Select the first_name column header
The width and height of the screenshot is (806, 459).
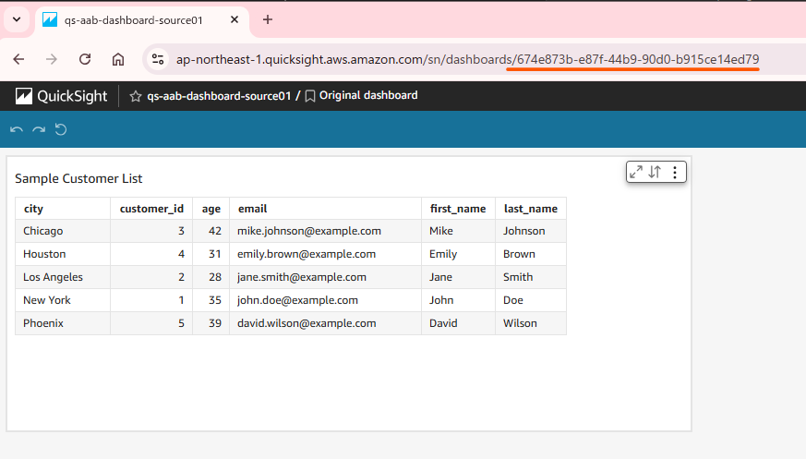pyautogui.click(x=458, y=208)
